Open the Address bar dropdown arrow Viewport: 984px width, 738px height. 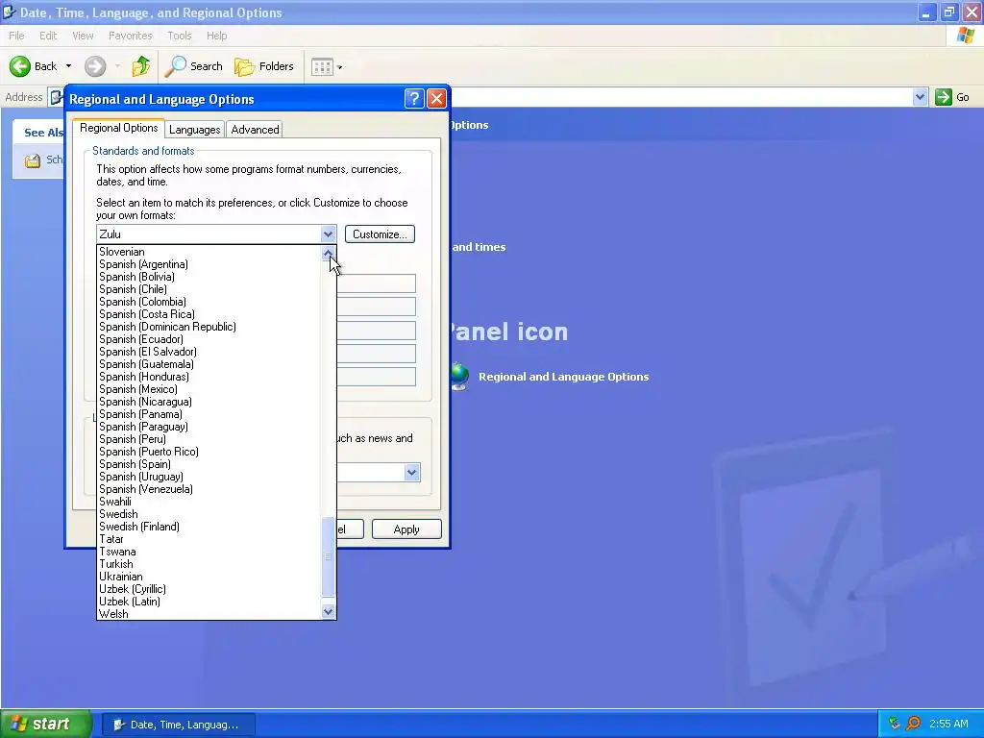(920, 97)
